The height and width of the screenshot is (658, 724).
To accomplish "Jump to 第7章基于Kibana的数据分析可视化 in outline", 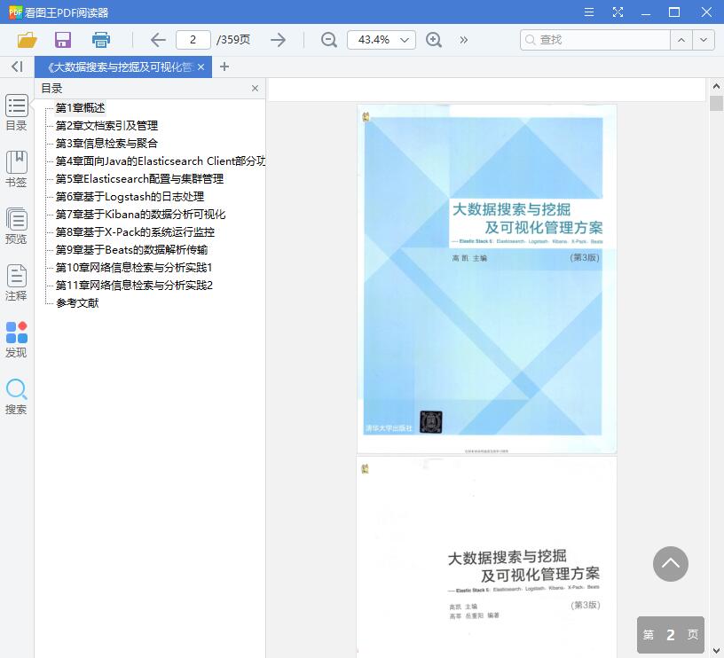I will pos(140,214).
